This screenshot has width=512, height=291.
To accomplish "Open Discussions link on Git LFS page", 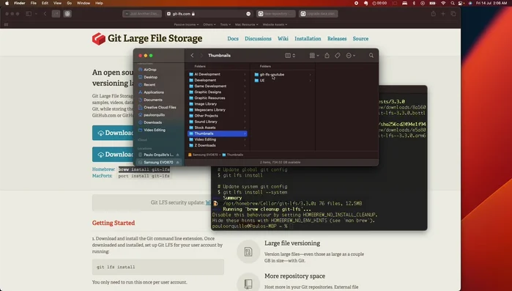I will pos(258,39).
